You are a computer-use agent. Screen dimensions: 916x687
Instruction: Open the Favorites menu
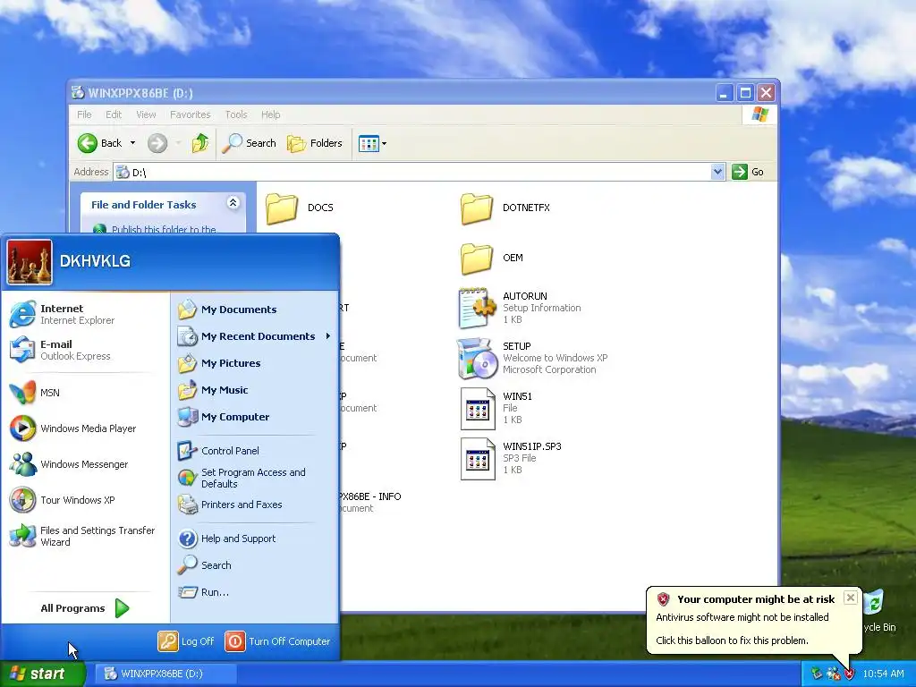point(190,114)
